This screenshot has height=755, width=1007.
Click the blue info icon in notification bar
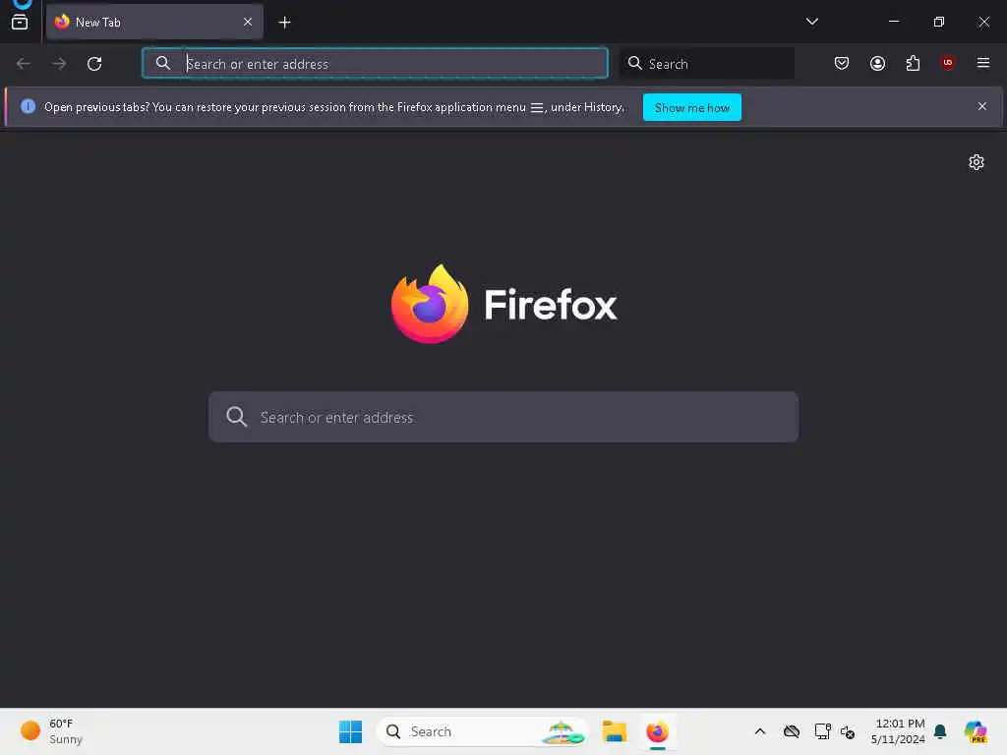point(28,106)
